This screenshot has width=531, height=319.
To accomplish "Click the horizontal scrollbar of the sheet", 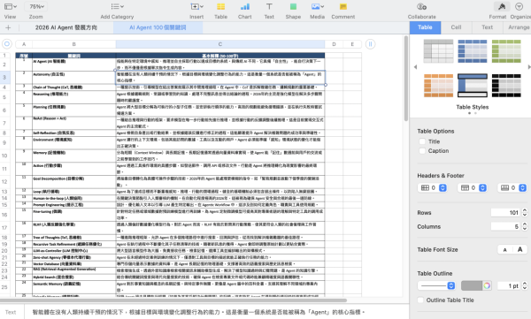I will 173,300.
